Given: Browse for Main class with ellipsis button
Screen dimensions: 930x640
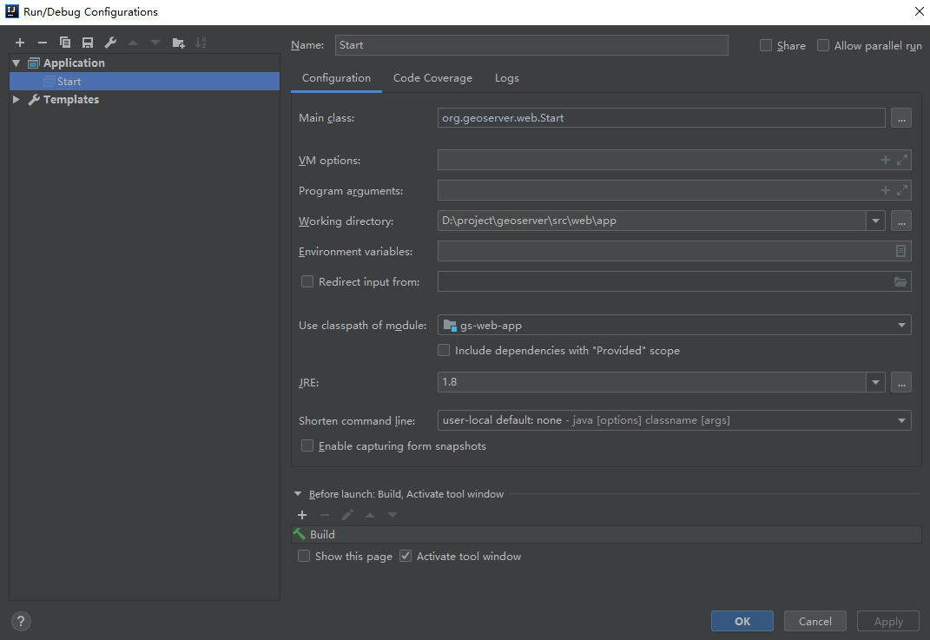Looking at the screenshot, I should coord(900,118).
